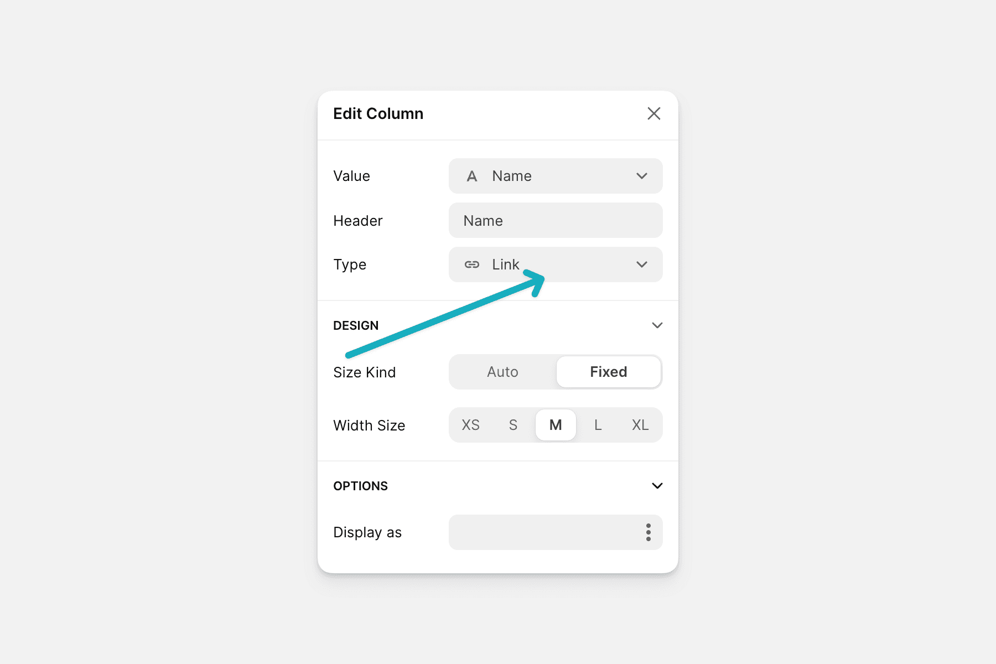
Task: Set Size Kind to Fixed
Action: pyautogui.click(x=608, y=372)
